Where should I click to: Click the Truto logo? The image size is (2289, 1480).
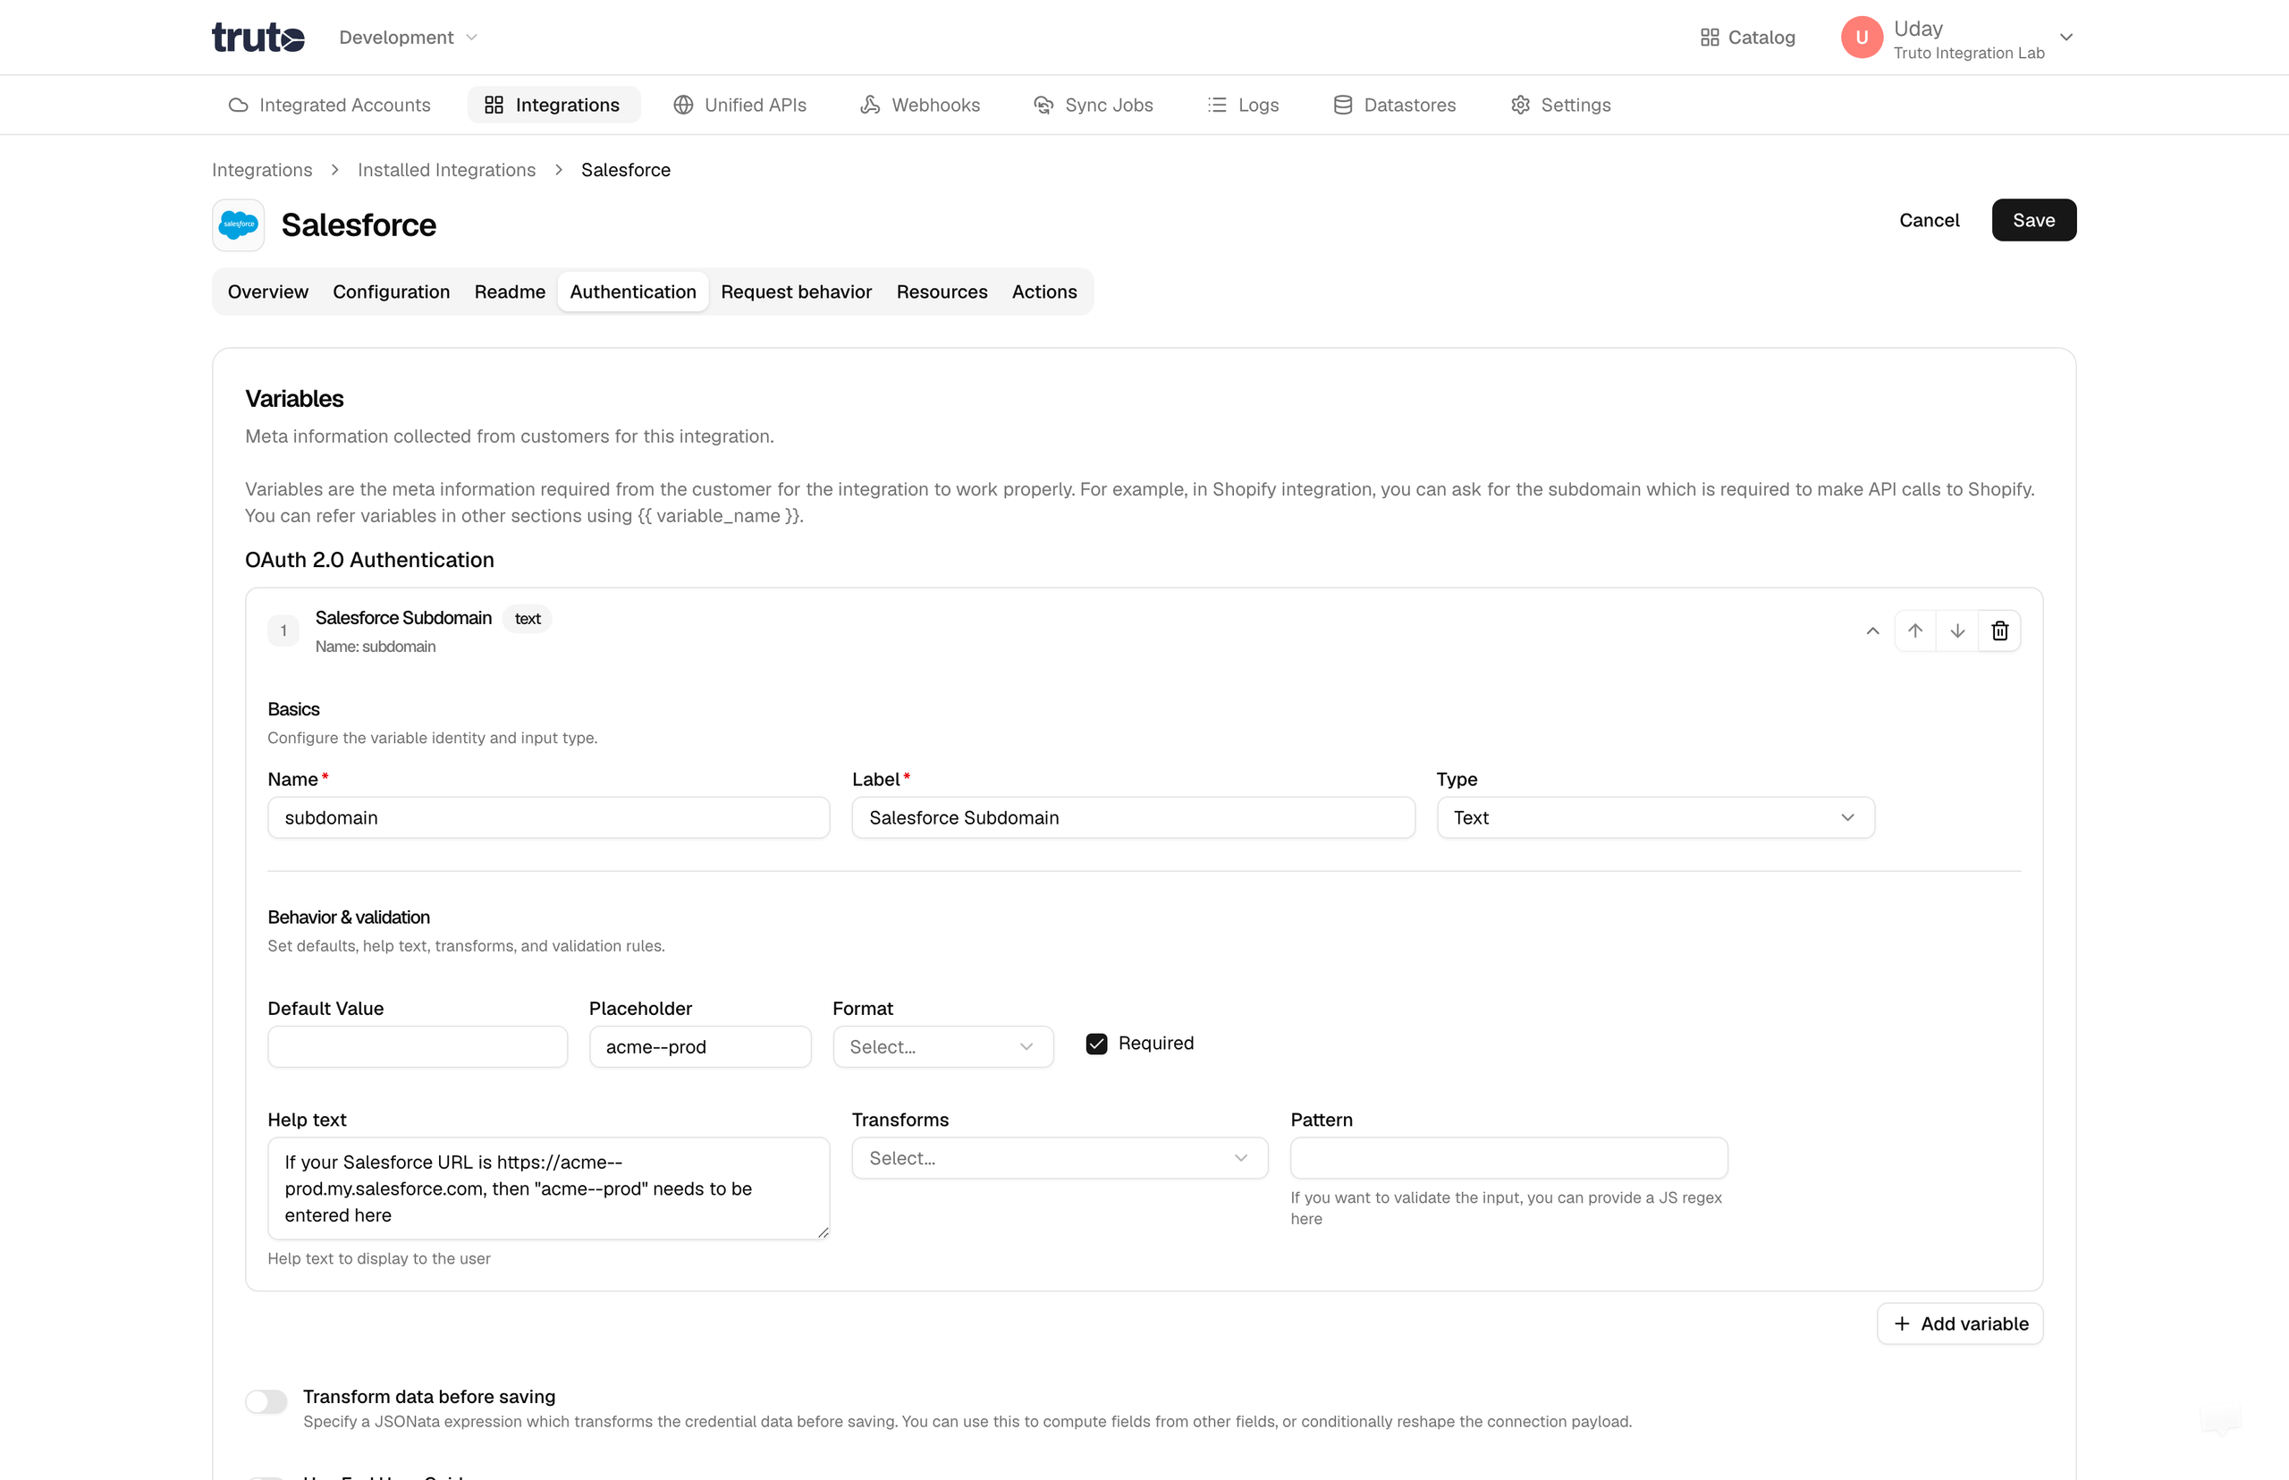coord(258,37)
